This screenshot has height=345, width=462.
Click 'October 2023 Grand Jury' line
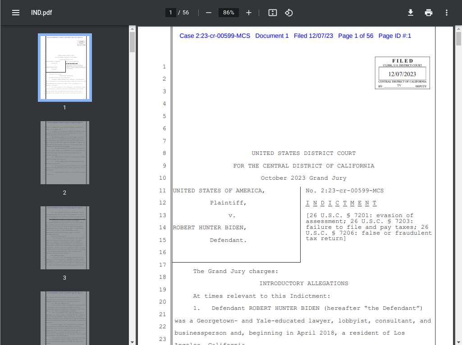pos(303,178)
